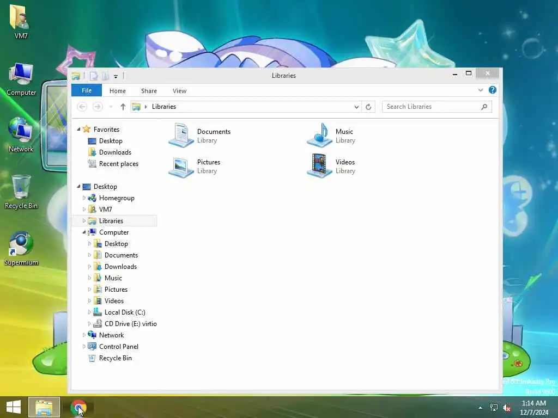Expand Local Disk (C:) node
Screen dimensions: 558x418
(x=89, y=312)
